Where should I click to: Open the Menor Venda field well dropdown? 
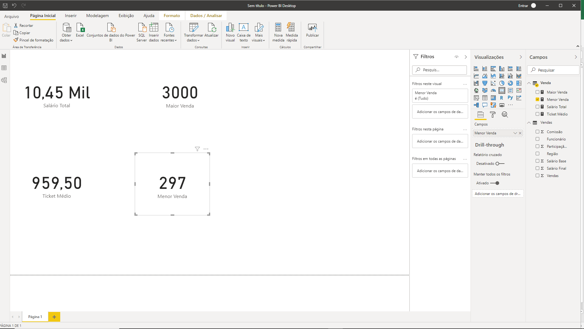(515, 133)
